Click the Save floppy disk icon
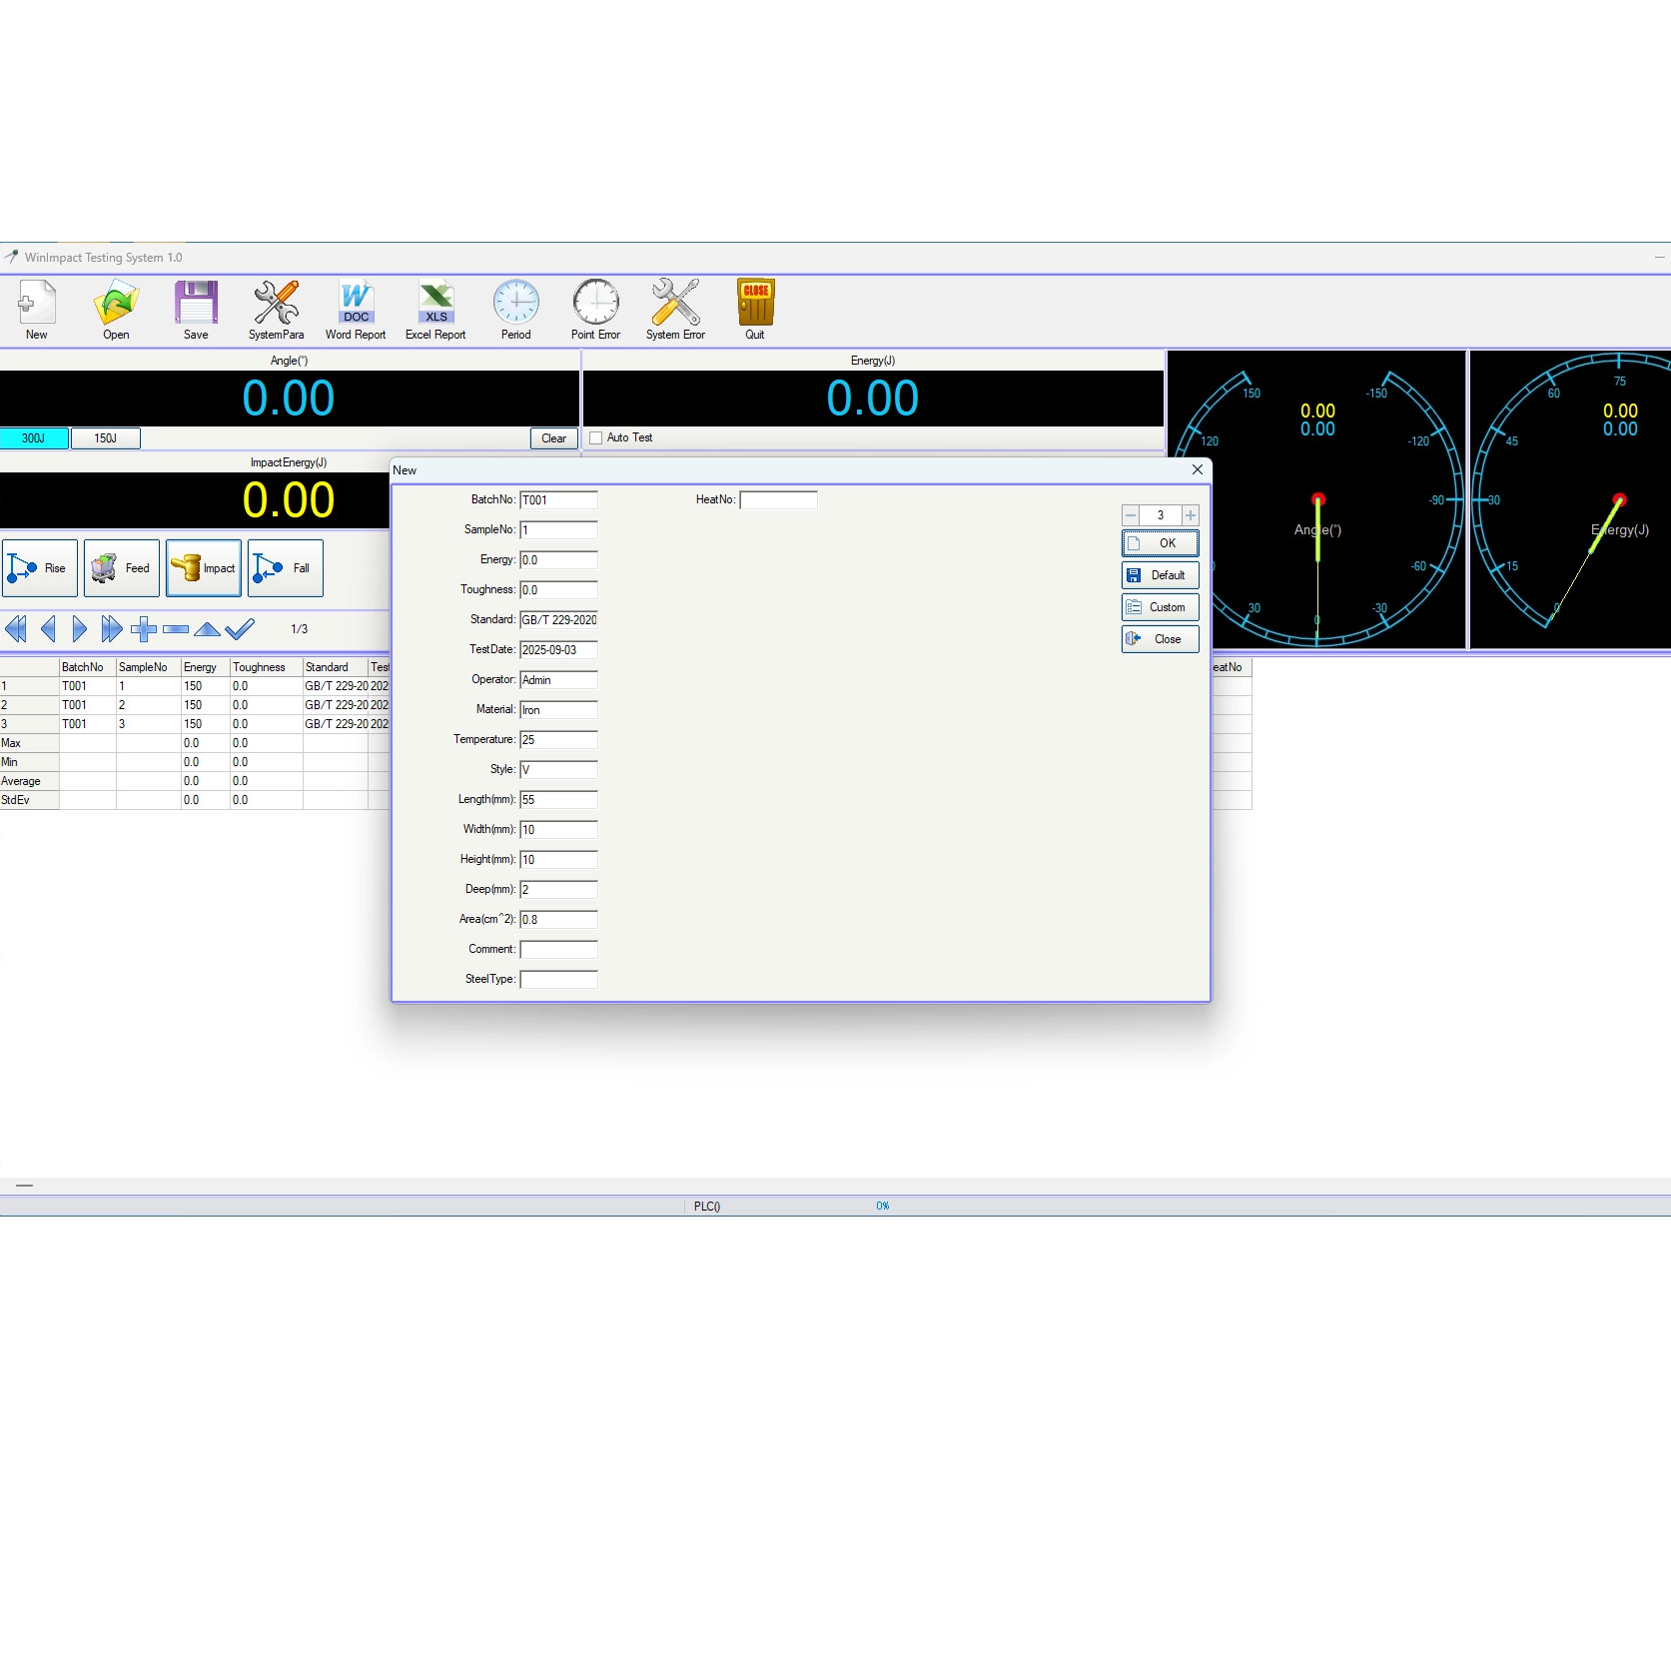This screenshot has height=1671, width=1671. pyautogui.click(x=196, y=310)
